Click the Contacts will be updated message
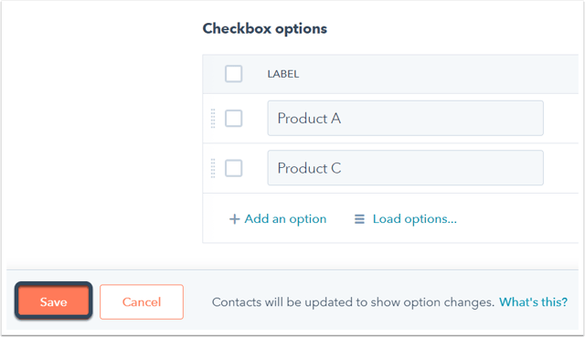585x337 pixels. point(354,302)
